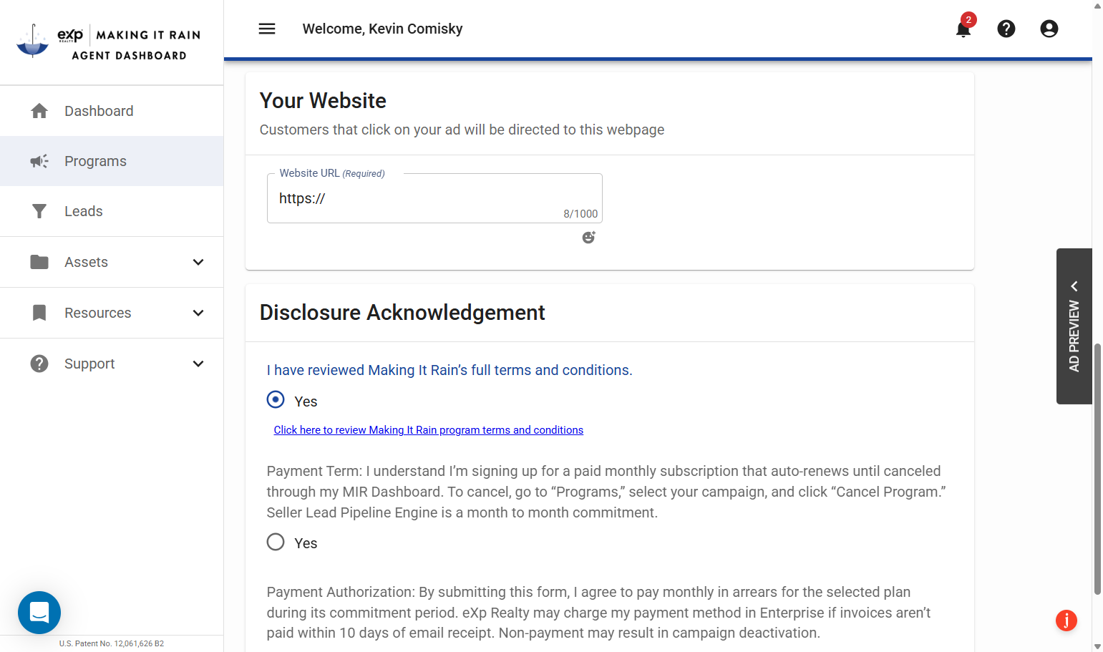Image resolution: width=1103 pixels, height=652 pixels.
Task: Open the user account profile icon
Action: [1049, 29]
